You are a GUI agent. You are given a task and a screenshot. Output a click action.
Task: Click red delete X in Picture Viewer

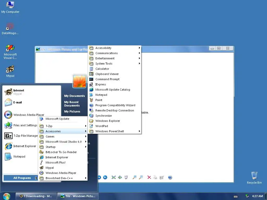pyautogui.click(x=149, y=177)
